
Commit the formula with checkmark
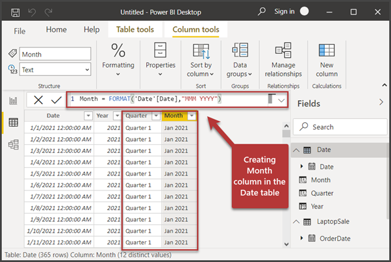[x=57, y=100]
